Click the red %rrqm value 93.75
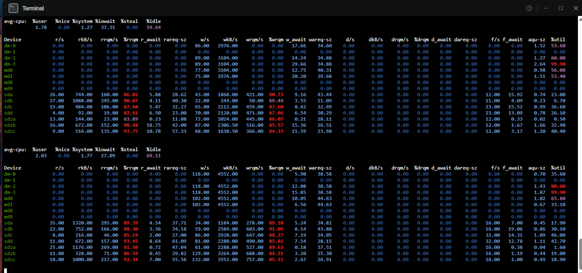 tap(130, 131)
